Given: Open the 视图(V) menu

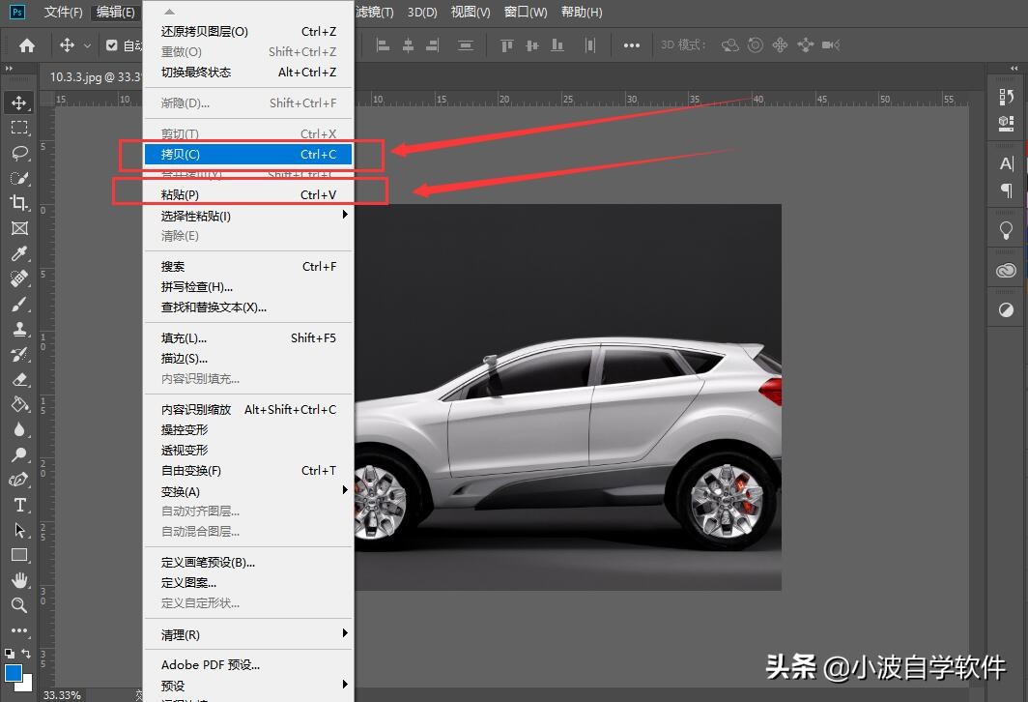Looking at the screenshot, I should click(471, 12).
